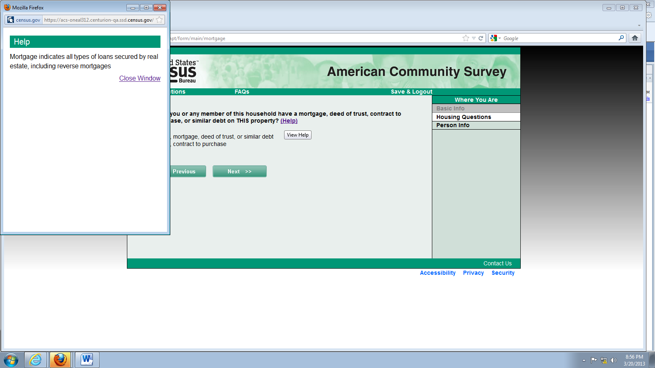Close the Help popup with Close Window link
This screenshot has width=655, height=368.
140,78
